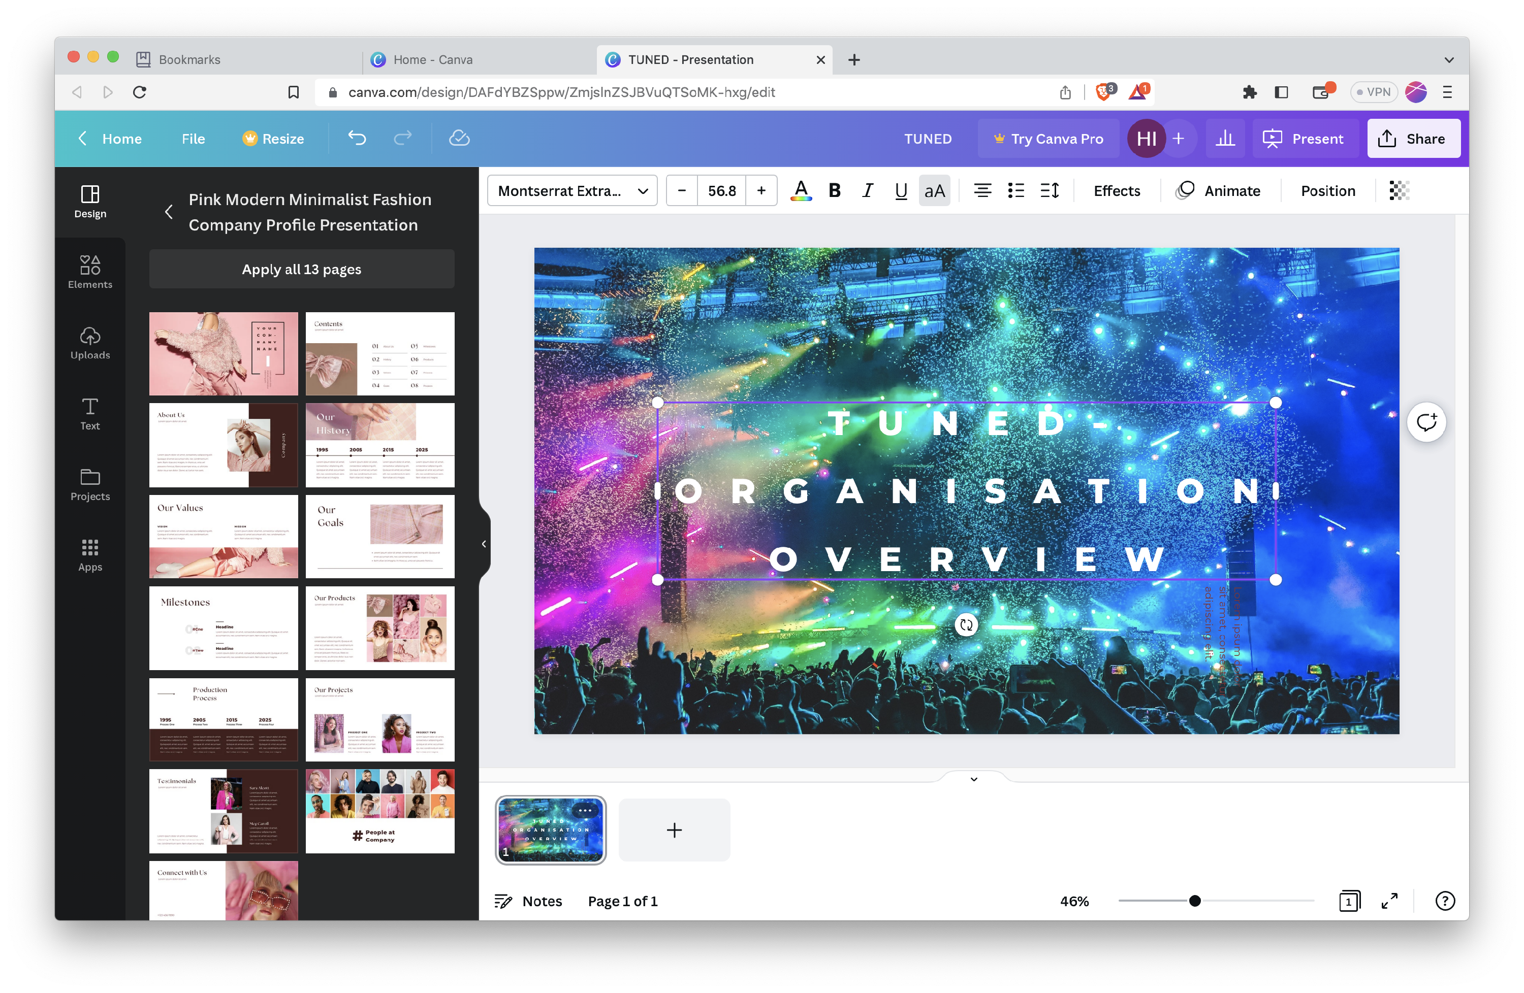Click the insights bar chart icon
Viewport: 1524px width, 993px height.
pos(1225,138)
